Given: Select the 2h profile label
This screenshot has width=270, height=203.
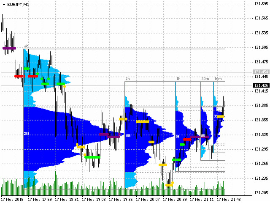Looking at the screenshot, I should click(x=127, y=79).
